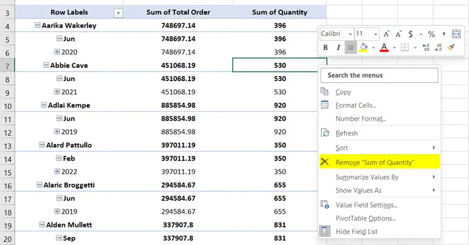The width and height of the screenshot is (469, 245).
Task: Select the Sum of Quantity header cell
Action: tap(280, 12)
